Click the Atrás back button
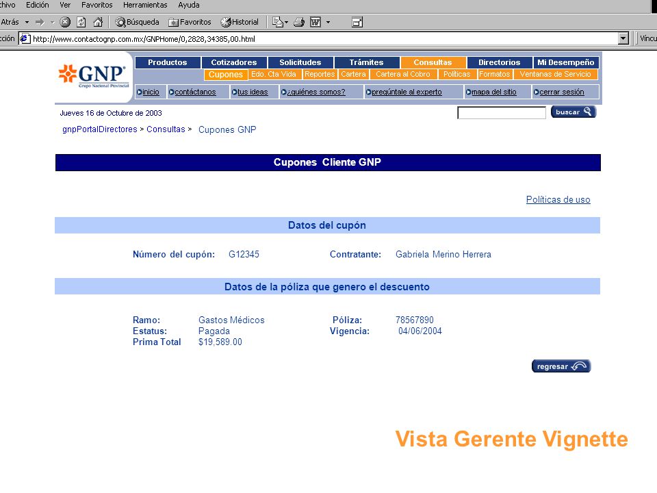The height and width of the screenshot is (493, 657). 10,22
